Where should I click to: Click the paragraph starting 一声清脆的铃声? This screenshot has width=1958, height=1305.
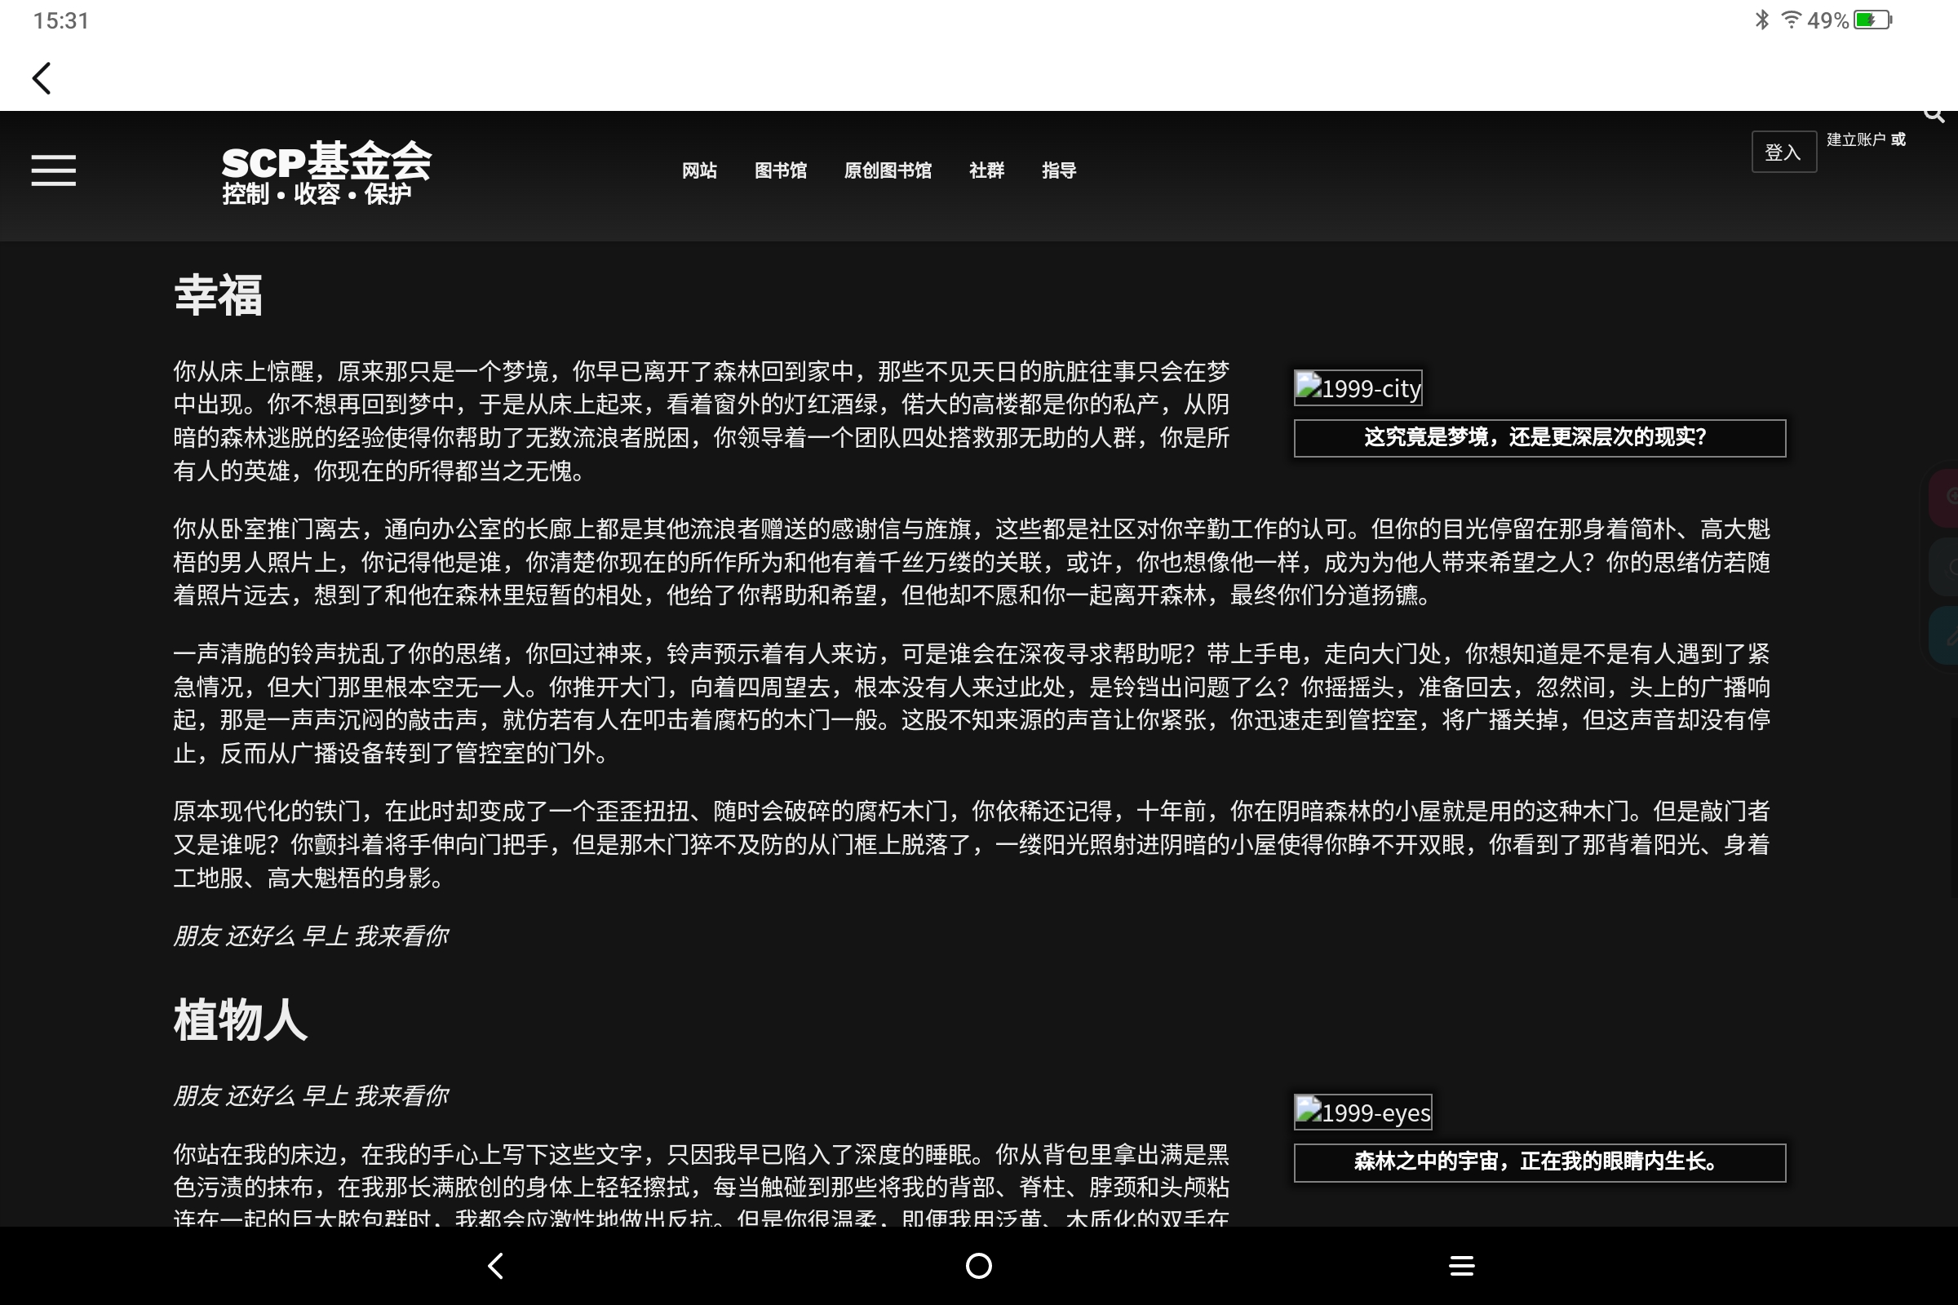(972, 703)
